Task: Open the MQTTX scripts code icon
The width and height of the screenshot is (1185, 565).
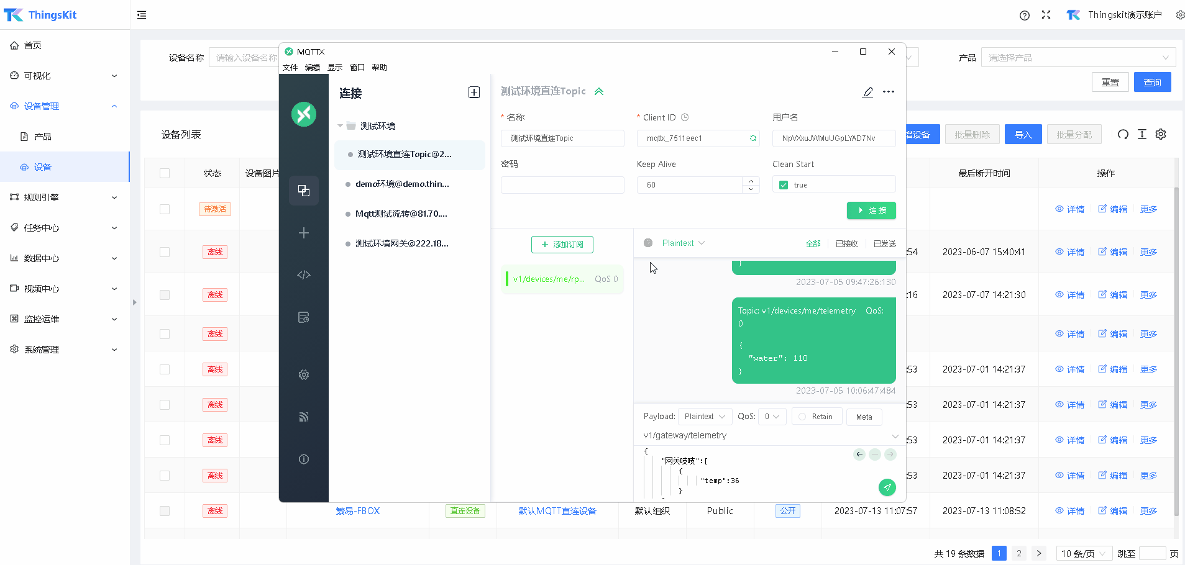Action: click(303, 275)
